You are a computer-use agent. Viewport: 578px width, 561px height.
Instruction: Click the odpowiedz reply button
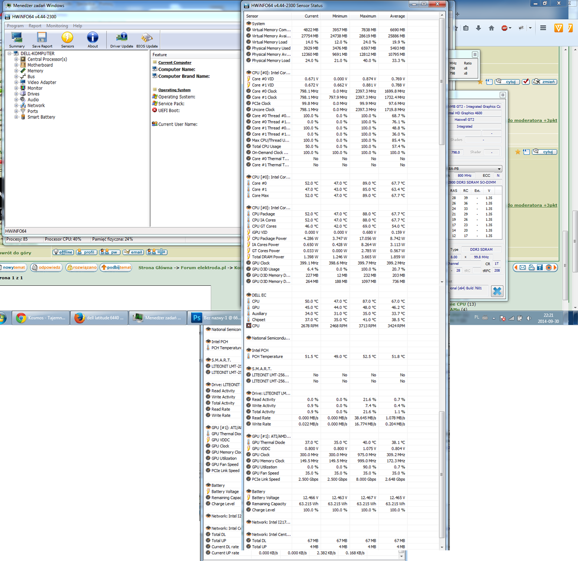46,267
